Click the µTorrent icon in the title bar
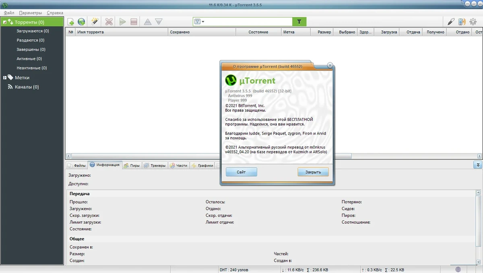Image resolution: width=483 pixels, height=273 pixels. point(4,4)
